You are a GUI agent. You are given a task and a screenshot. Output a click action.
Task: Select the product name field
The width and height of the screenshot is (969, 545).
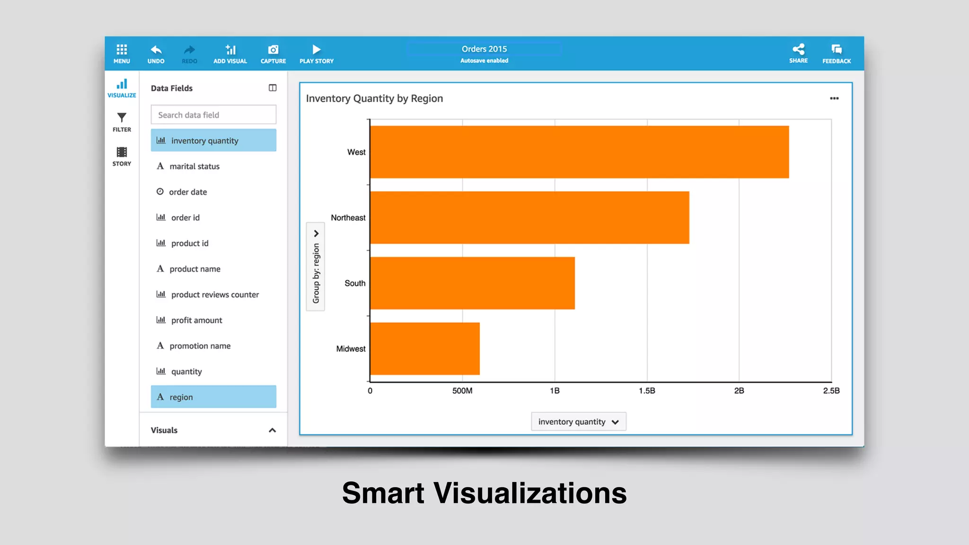point(213,269)
